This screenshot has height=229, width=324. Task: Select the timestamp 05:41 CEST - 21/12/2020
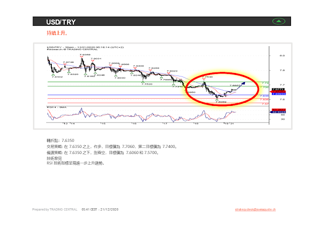100,210
